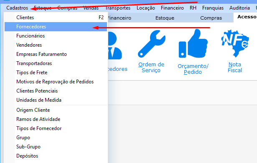Viewport: 257px width, 163px height.
Task: Click the NFe Brazil map icon
Action: 235,43
